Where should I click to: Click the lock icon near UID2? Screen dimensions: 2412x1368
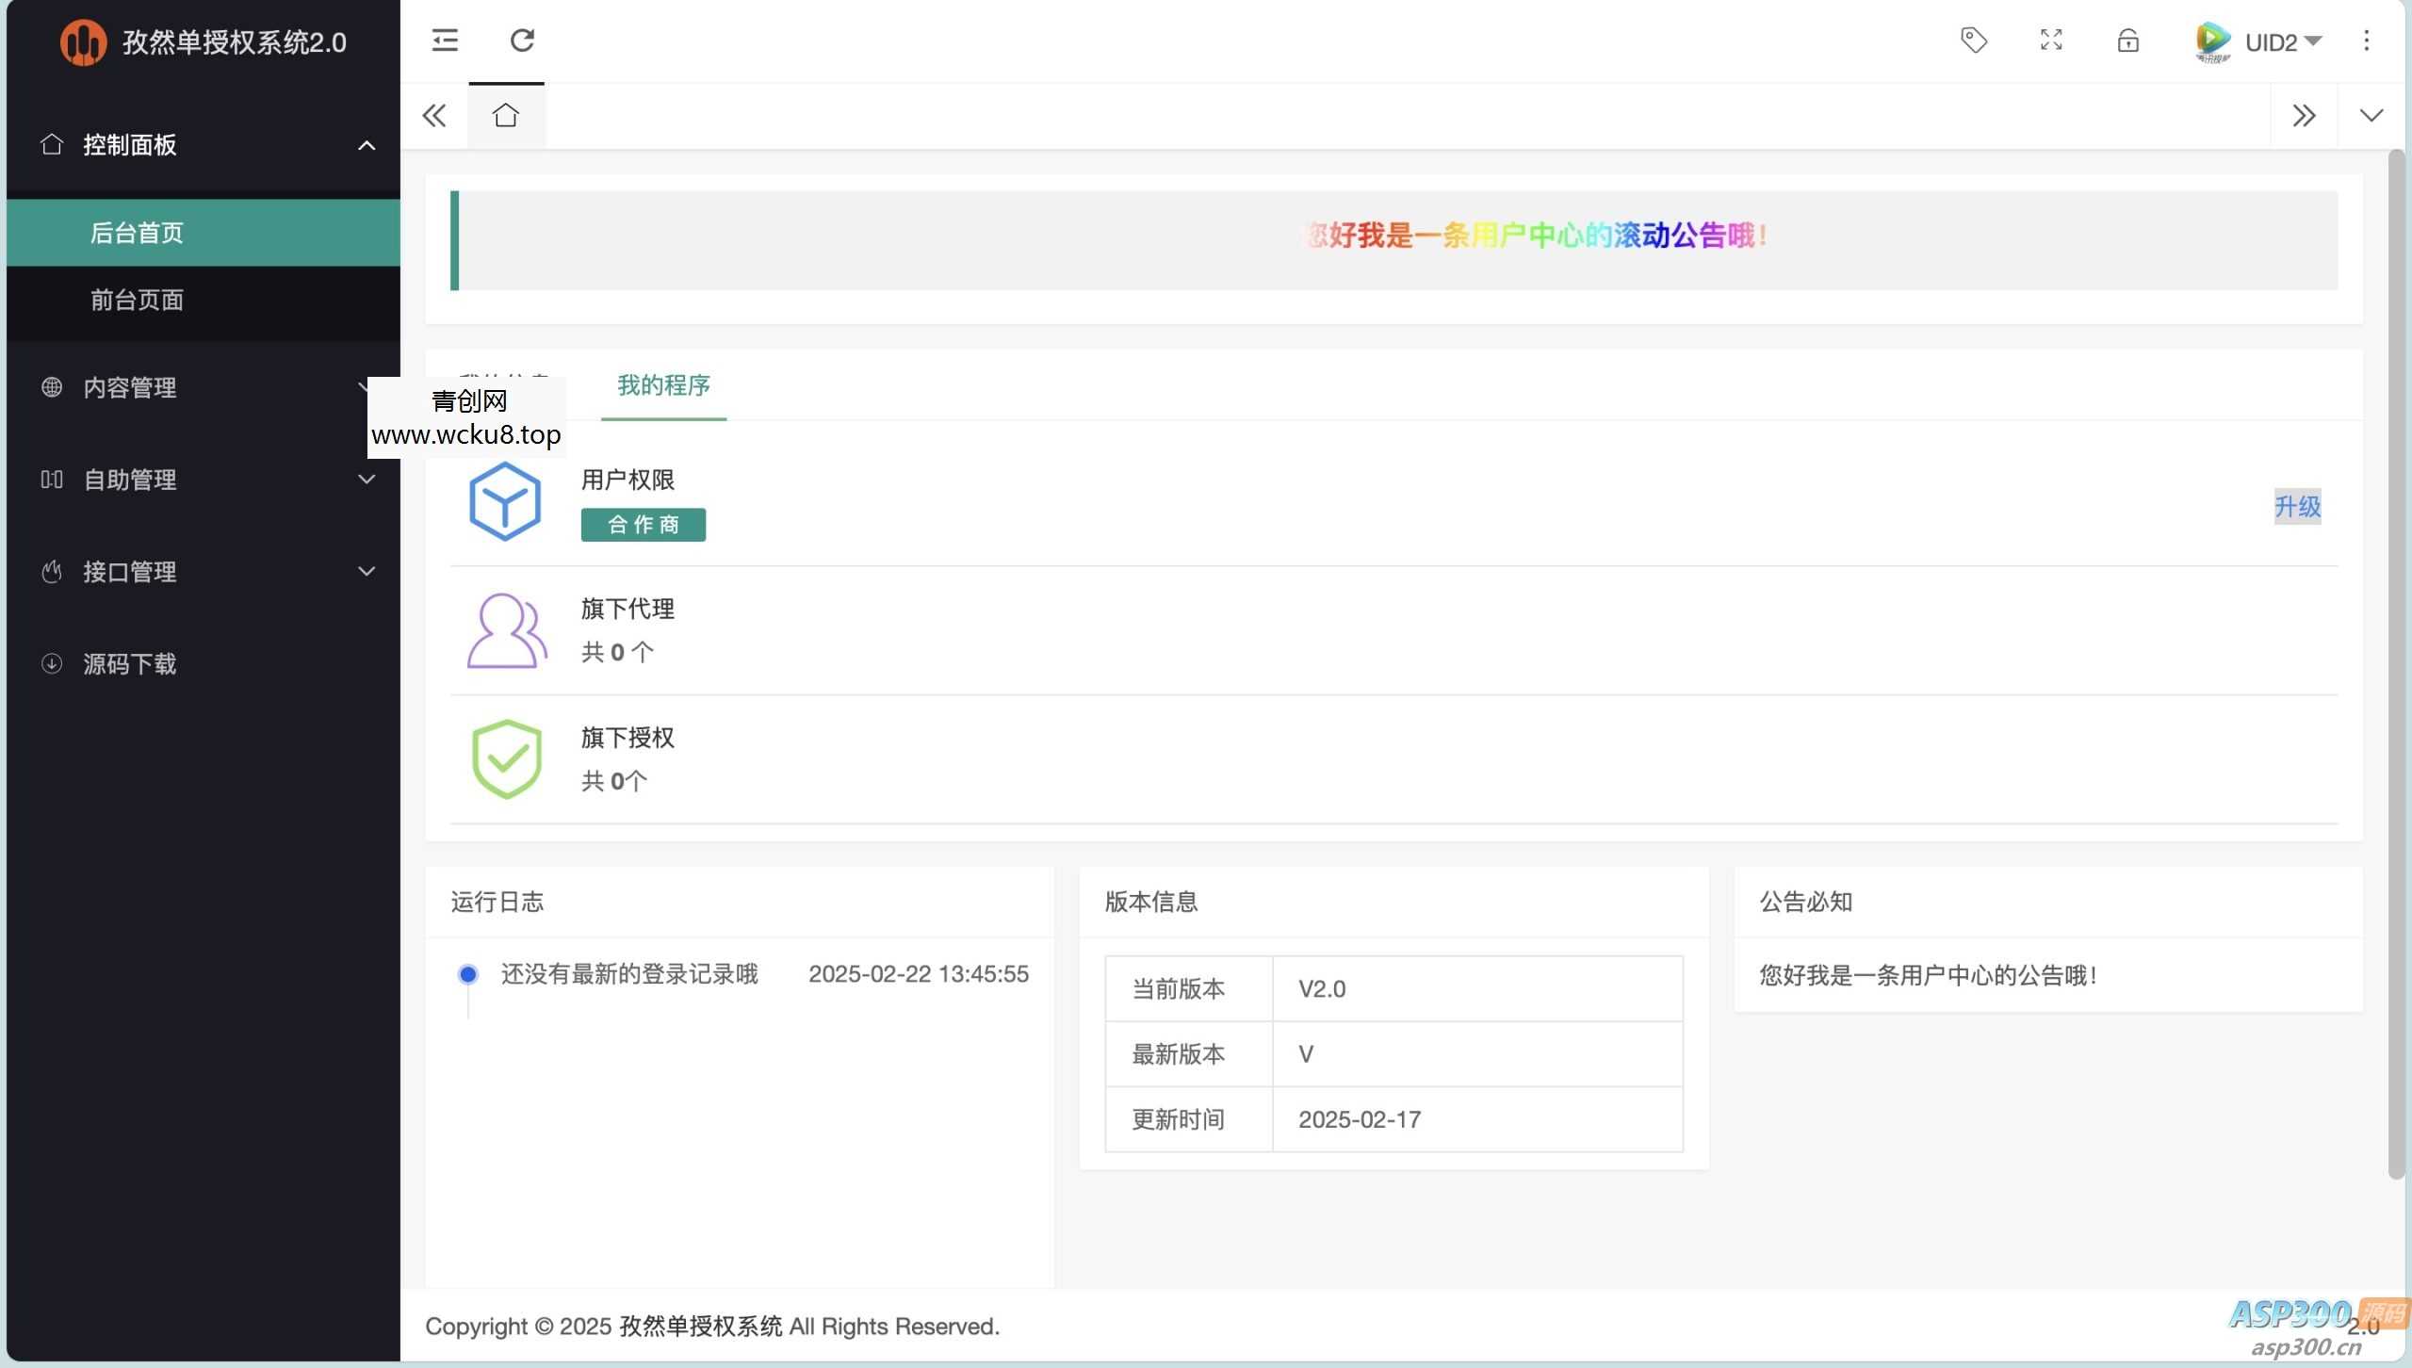2127,41
